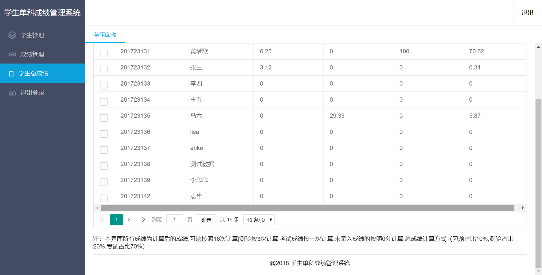Open the 学生管理 sidebar menu
The height and width of the screenshot is (275, 542).
(x=32, y=35)
